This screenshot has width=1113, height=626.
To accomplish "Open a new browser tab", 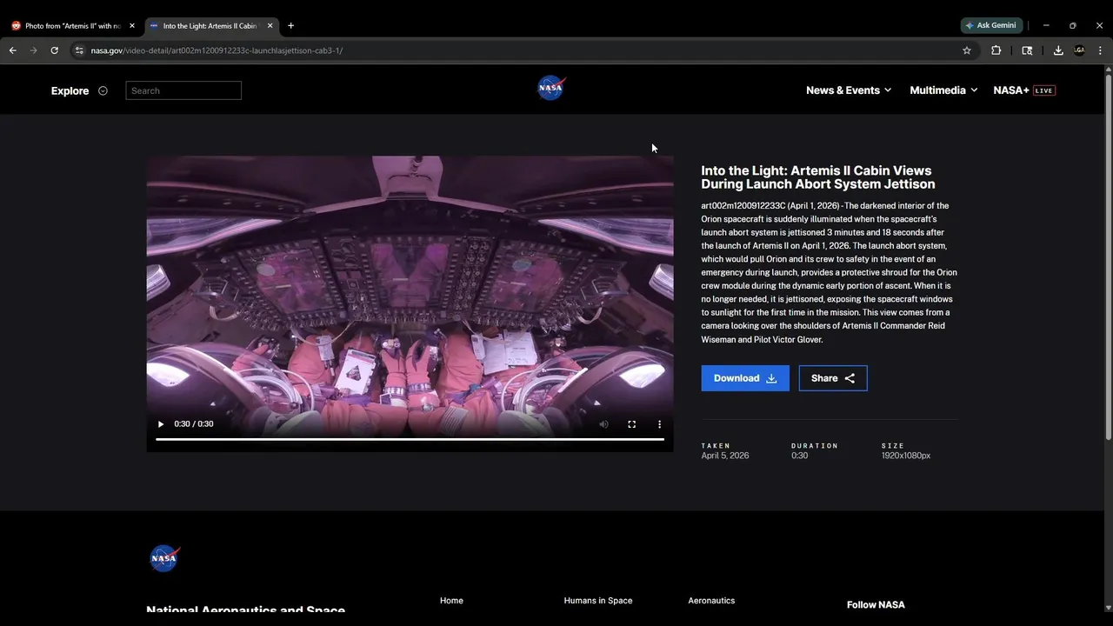I will click(x=290, y=25).
